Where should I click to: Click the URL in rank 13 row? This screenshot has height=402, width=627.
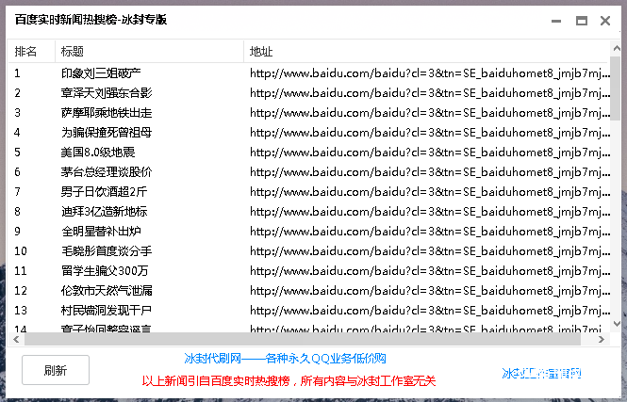430,310
